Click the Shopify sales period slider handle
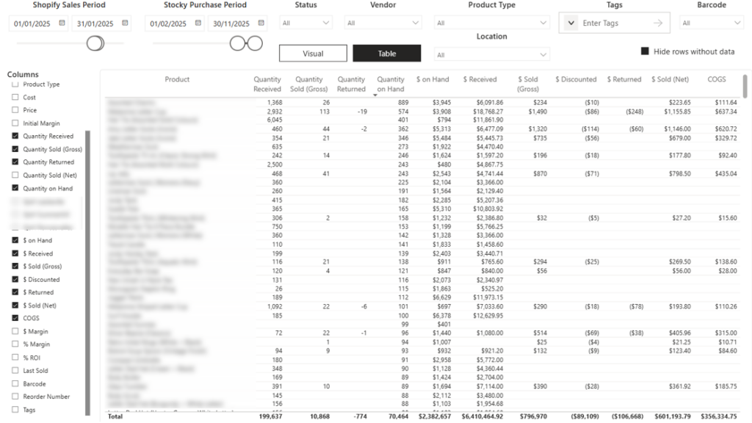The width and height of the screenshot is (752, 423). (95, 43)
